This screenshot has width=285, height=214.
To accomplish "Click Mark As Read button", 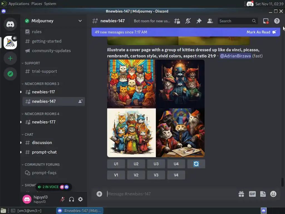I will pos(261,32).
